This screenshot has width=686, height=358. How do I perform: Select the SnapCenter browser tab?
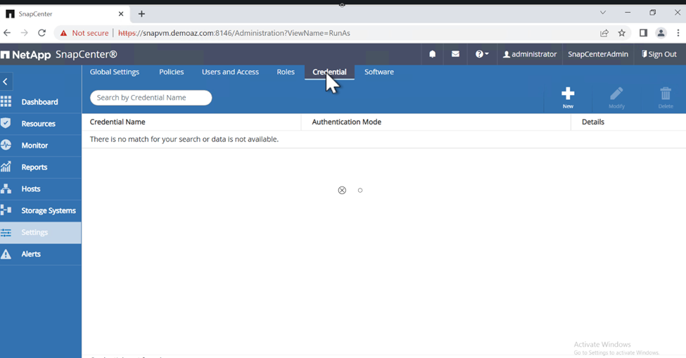tap(65, 14)
